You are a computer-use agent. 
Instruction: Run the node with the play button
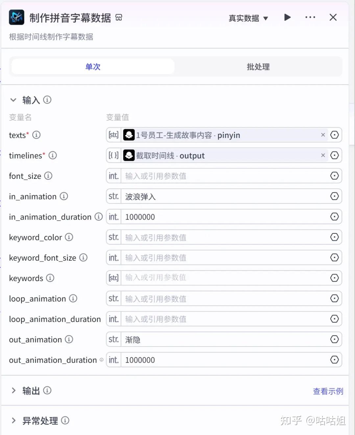(287, 17)
